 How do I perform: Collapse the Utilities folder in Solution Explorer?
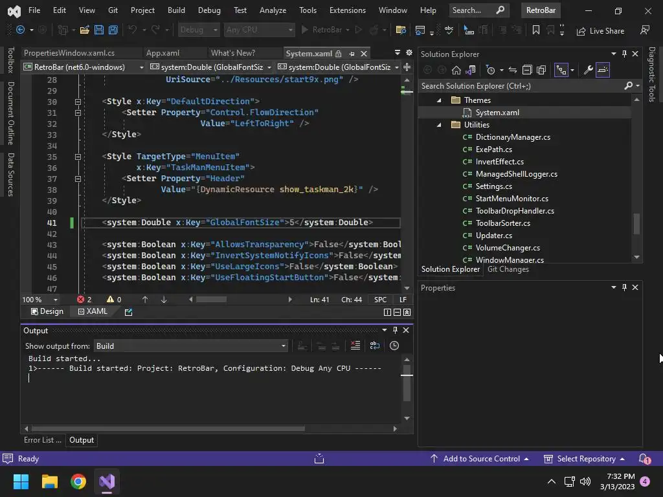pyautogui.click(x=439, y=125)
